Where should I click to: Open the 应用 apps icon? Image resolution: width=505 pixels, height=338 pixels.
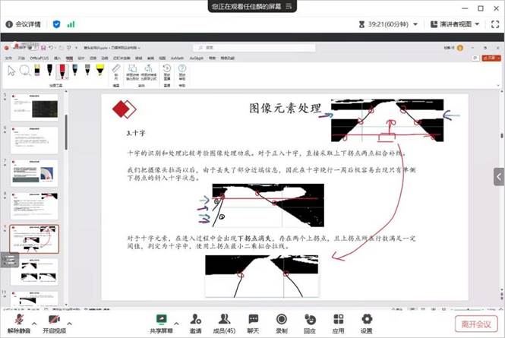tap(339, 322)
